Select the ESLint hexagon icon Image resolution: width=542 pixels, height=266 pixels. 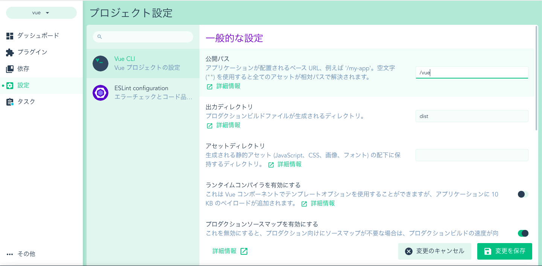[100, 93]
